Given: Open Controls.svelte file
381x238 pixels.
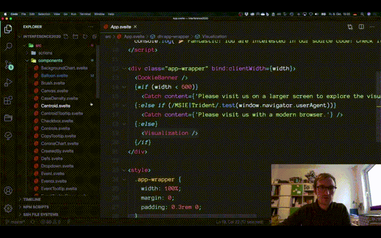Looking at the screenshot, I should [x=55, y=129].
